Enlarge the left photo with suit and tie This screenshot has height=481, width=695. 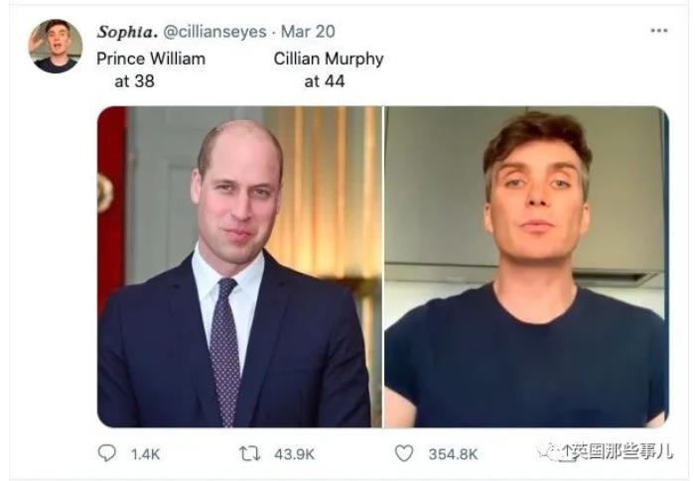click(x=239, y=267)
